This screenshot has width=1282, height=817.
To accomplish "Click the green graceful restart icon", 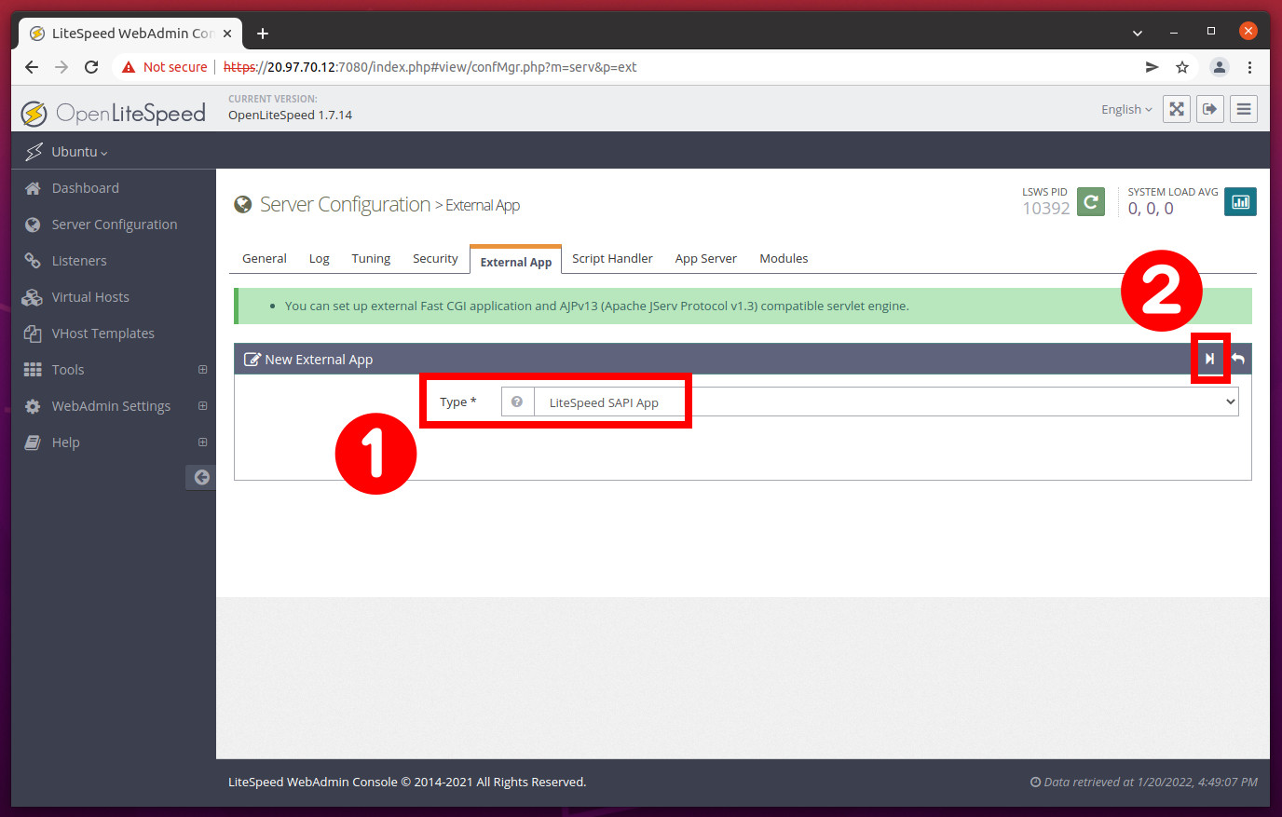I will (1091, 201).
